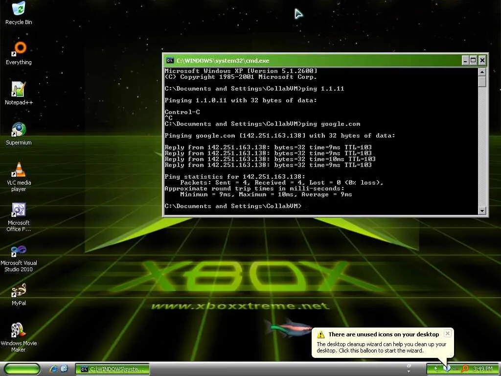Dismiss the unused icons balloon notification

pyautogui.click(x=448, y=333)
